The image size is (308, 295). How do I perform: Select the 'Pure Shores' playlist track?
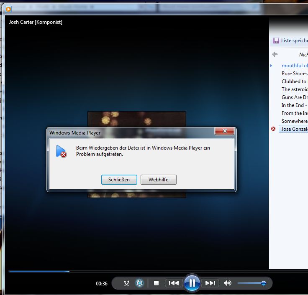pyautogui.click(x=295, y=74)
